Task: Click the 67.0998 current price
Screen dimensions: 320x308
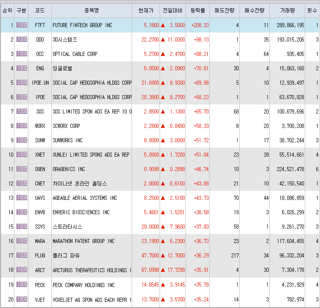Action: coord(150,270)
